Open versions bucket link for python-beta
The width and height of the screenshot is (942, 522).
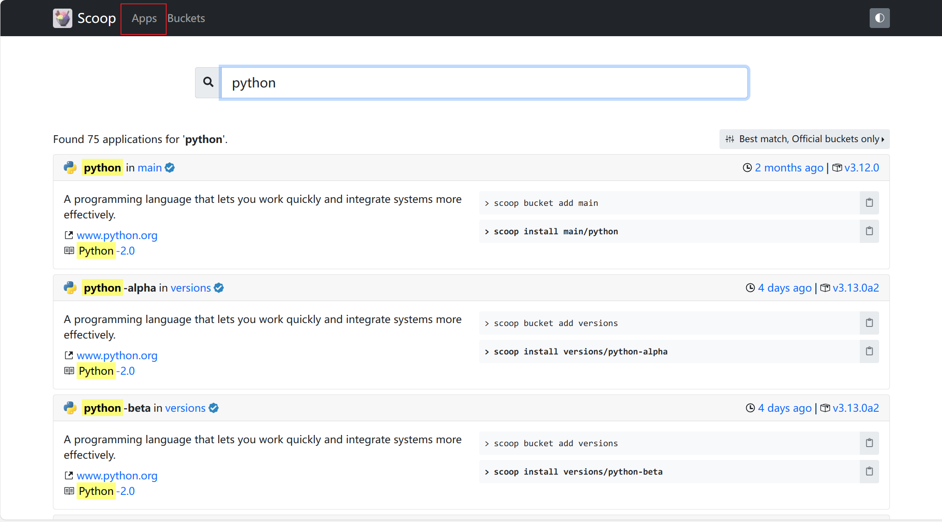point(186,408)
